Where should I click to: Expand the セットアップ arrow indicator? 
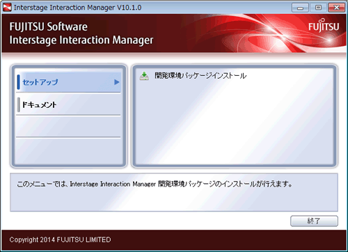(x=117, y=82)
